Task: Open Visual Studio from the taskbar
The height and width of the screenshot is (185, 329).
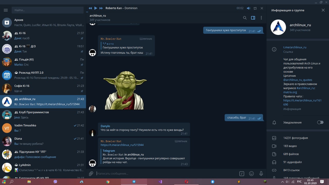Action: (x=160, y=182)
